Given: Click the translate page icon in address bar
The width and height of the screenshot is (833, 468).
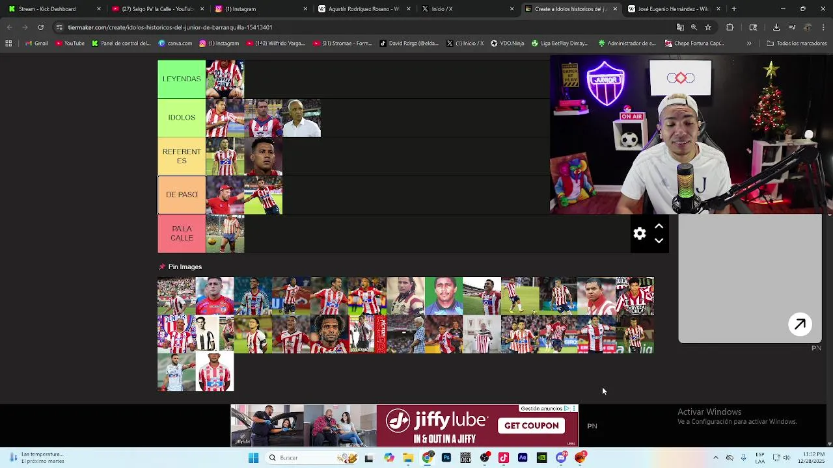Looking at the screenshot, I should click(680, 27).
